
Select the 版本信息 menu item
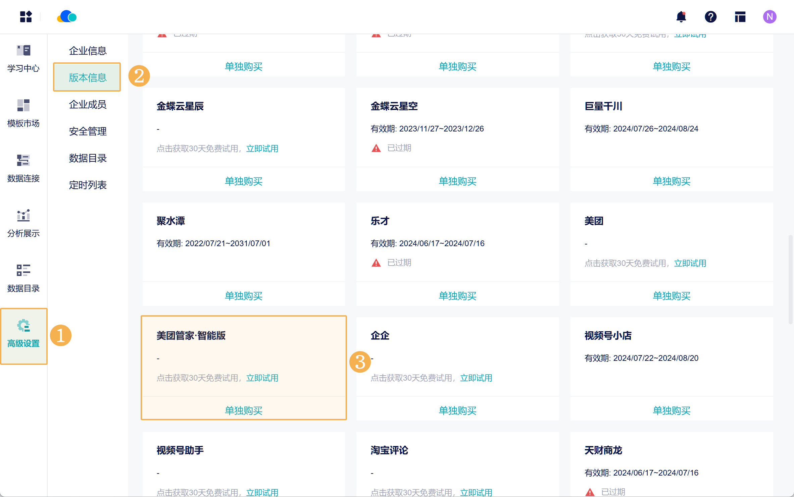tap(88, 77)
